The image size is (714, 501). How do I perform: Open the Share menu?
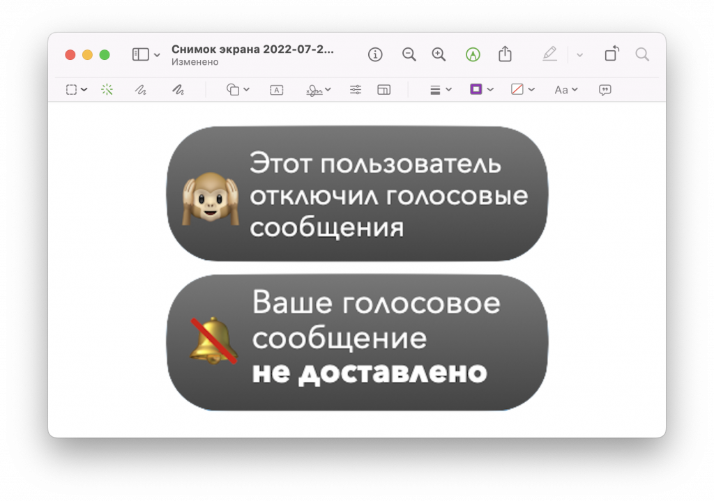click(x=505, y=54)
